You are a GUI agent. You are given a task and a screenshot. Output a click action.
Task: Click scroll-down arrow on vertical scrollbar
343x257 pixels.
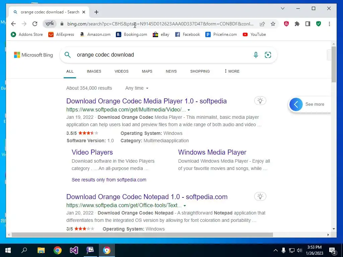[334, 229]
